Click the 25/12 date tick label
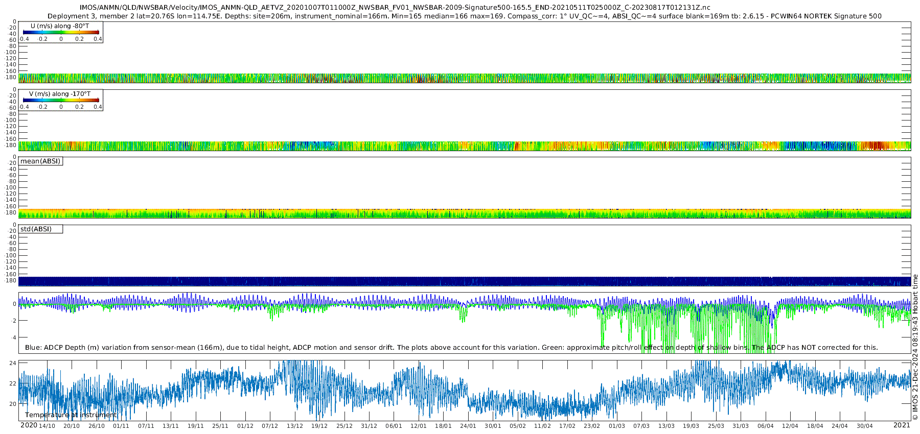920x434 pixels. 344,426
